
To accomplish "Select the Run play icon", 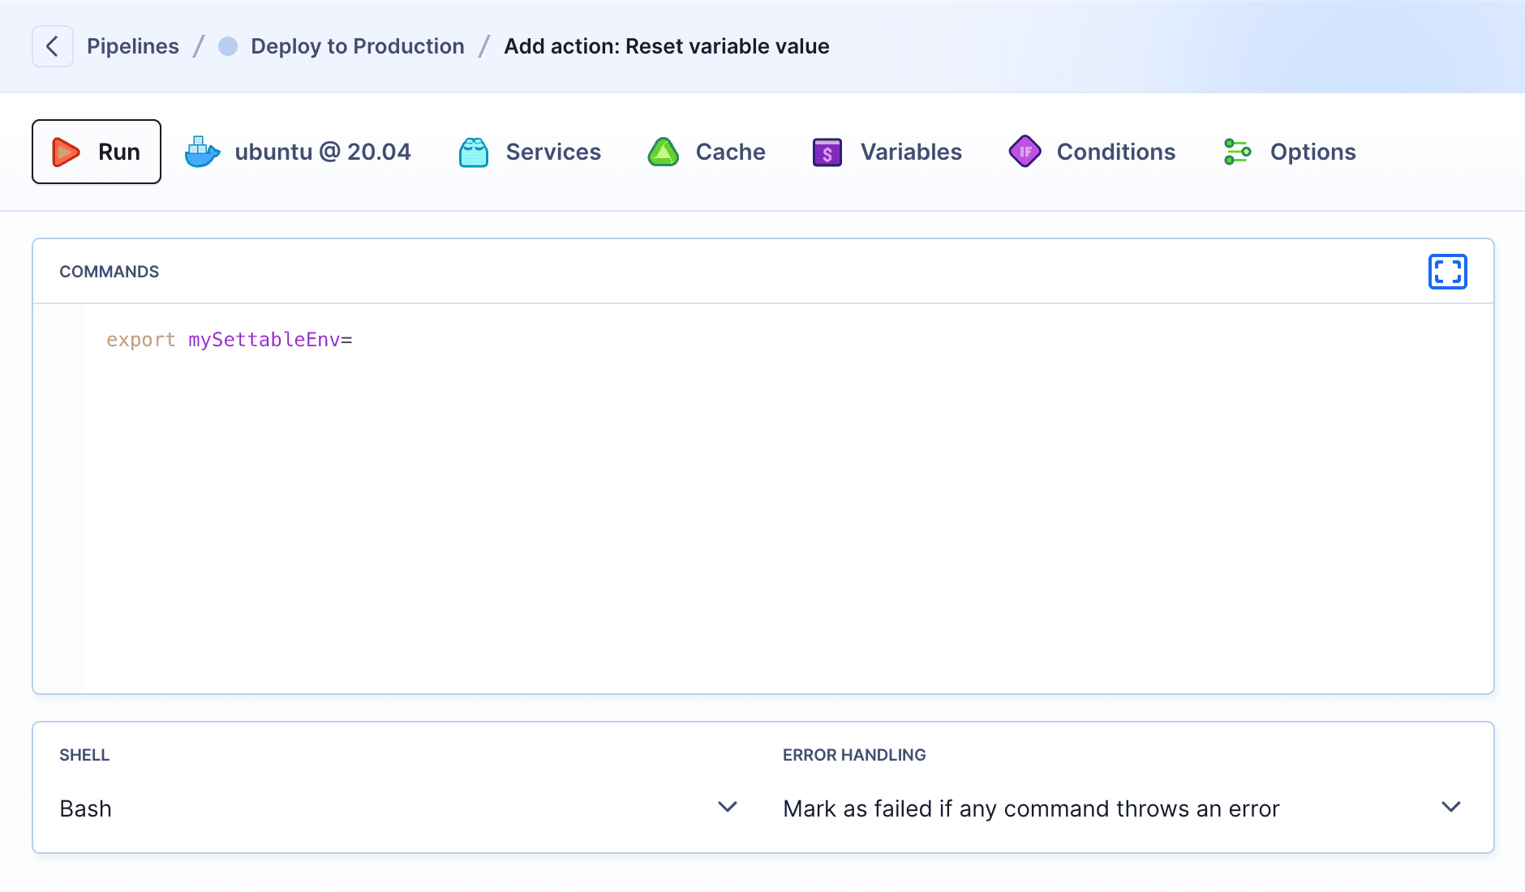I will click(66, 151).
